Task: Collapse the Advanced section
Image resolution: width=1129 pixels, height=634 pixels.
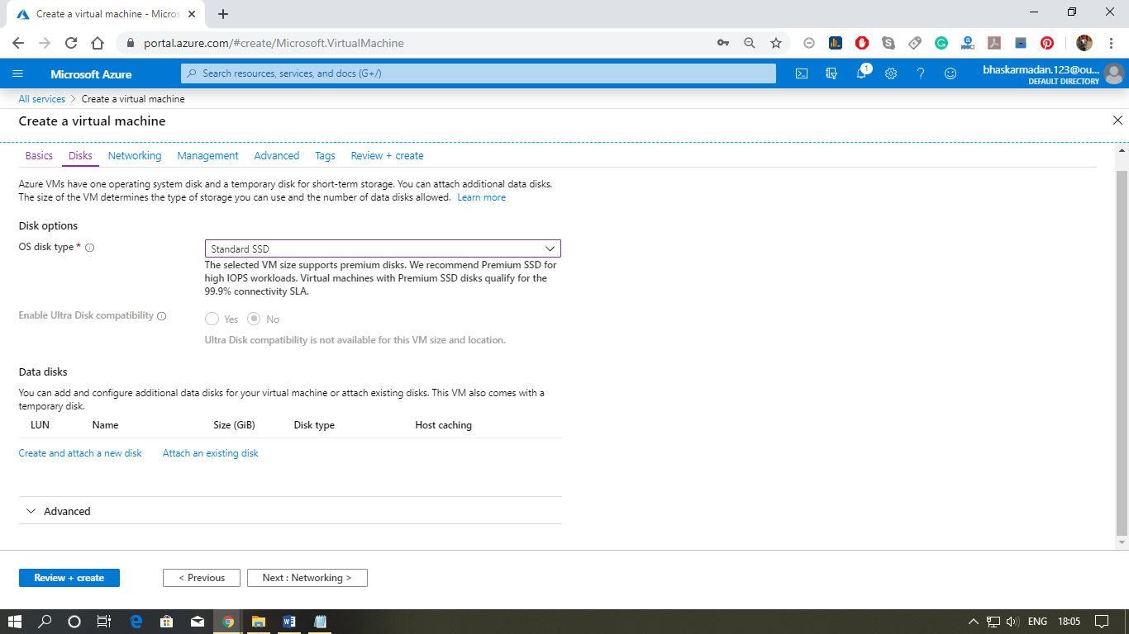Action: click(x=31, y=511)
